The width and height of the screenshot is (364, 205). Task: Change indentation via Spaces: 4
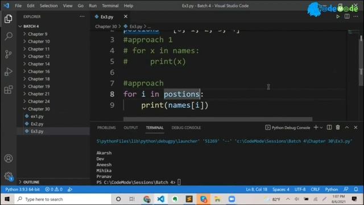280,190
